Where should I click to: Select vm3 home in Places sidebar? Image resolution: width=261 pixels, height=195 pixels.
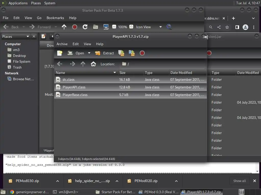pyautogui.click(x=16, y=50)
